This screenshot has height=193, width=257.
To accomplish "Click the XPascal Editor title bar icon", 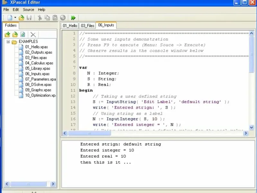I will [5, 2].
